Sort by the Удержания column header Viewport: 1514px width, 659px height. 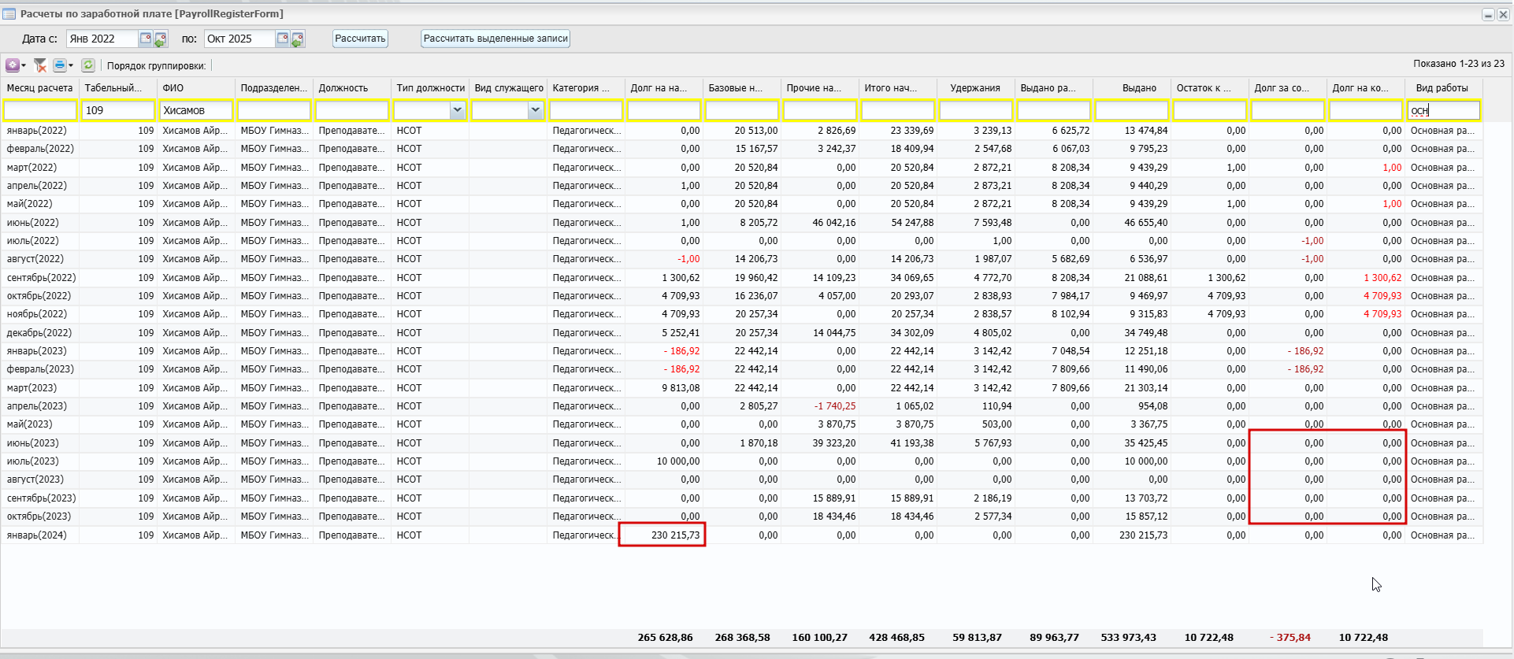tap(975, 88)
